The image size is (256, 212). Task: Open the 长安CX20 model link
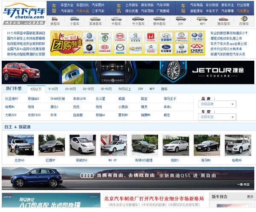(x=34, y=115)
